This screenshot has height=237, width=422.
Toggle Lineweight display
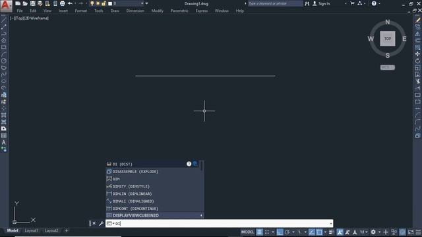pyautogui.click(x=332, y=232)
